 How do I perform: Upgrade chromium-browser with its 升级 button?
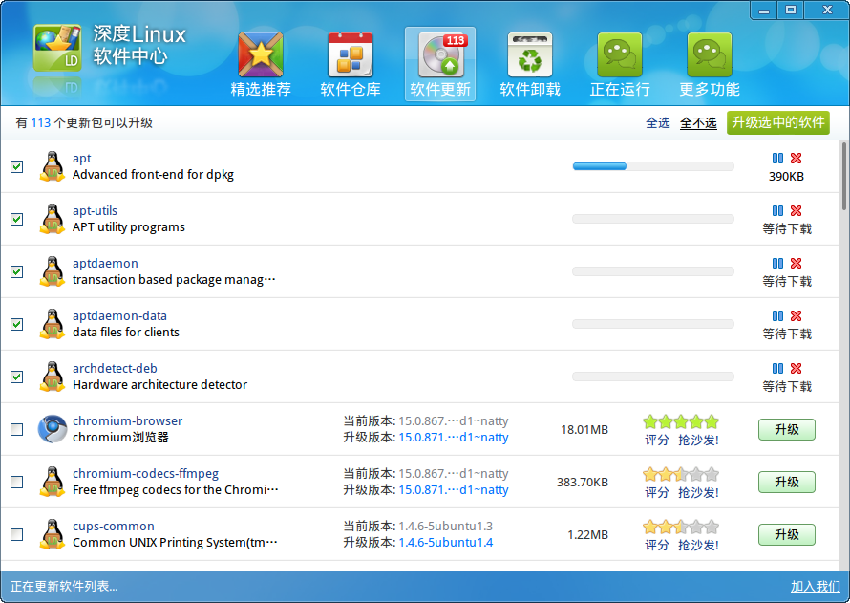click(787, 429)
